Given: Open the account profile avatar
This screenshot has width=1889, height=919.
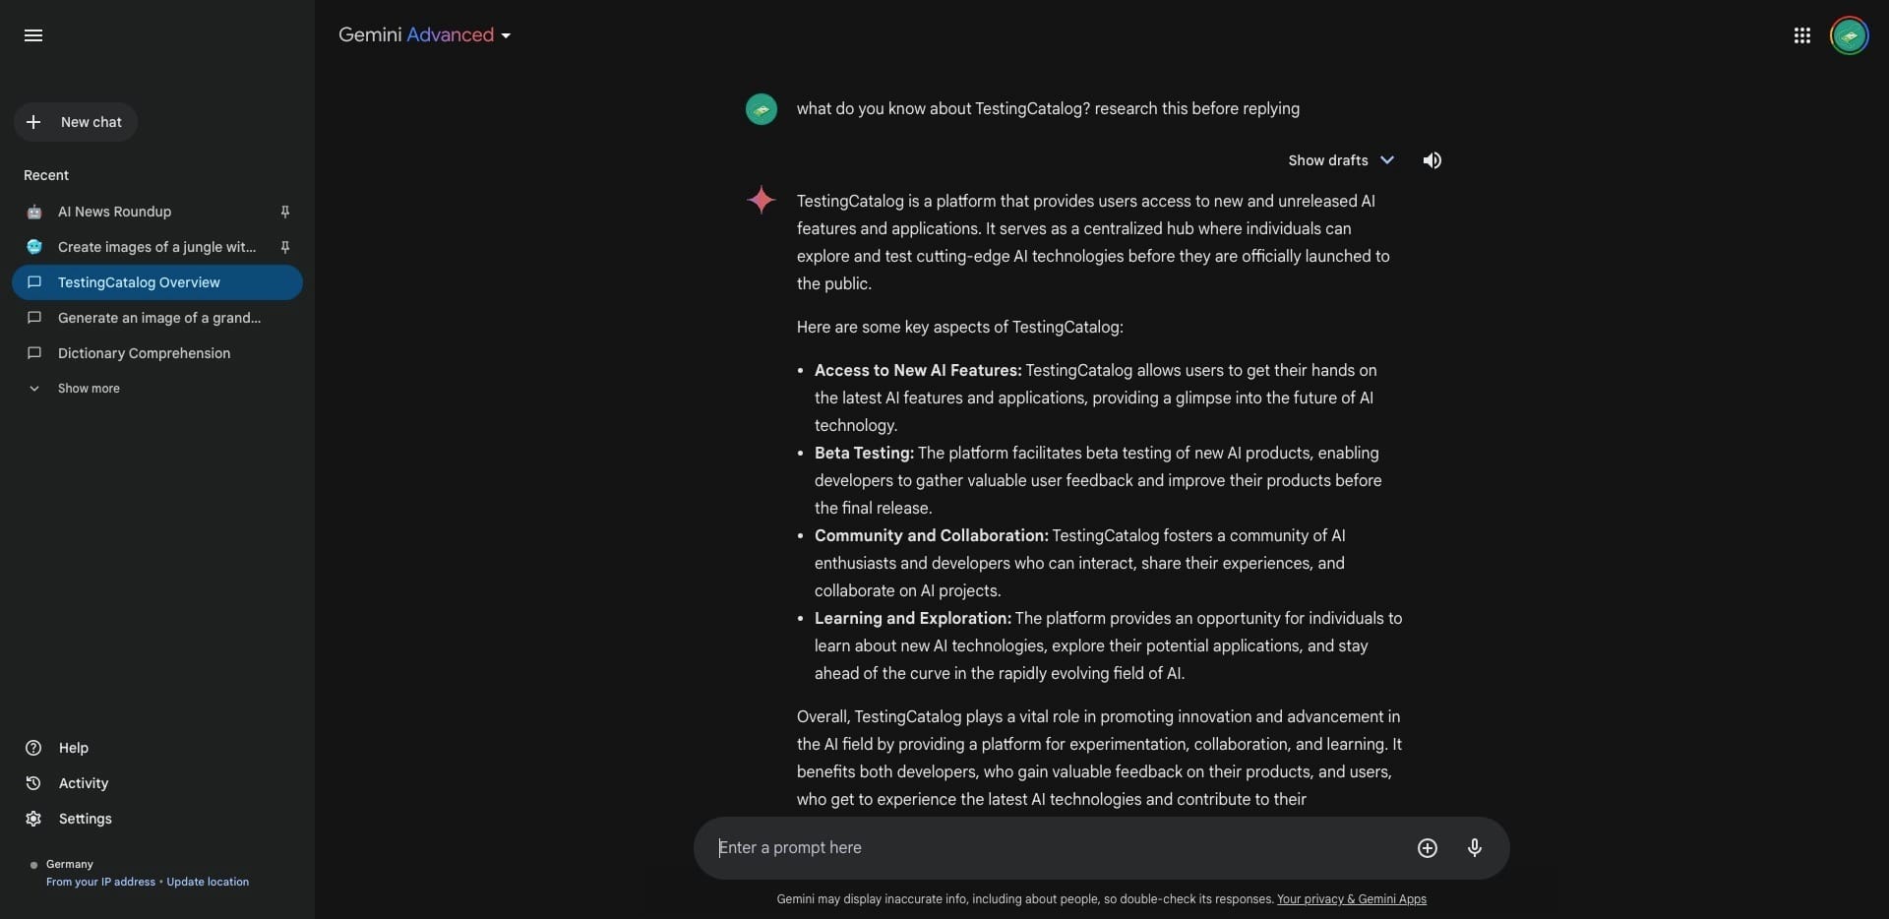Looking at the screenshot, I should click(1849, 35).
